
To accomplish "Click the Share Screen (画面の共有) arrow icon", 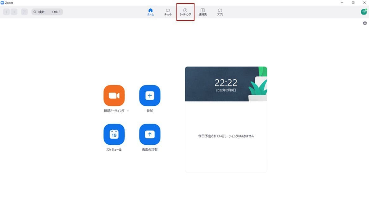I will (x=150, y=135).
